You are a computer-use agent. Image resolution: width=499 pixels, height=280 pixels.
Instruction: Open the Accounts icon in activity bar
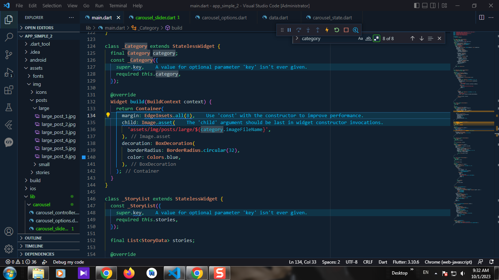[x=9, y=231]
